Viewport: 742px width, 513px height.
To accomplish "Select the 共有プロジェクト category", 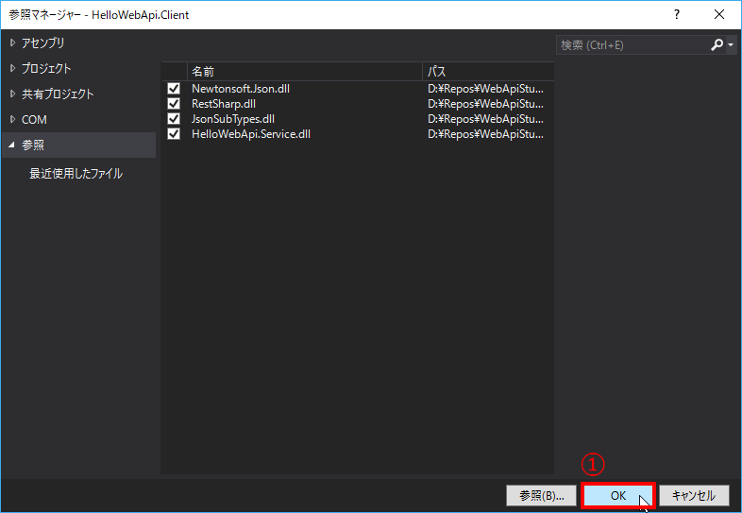I will [x=58, y=94].
